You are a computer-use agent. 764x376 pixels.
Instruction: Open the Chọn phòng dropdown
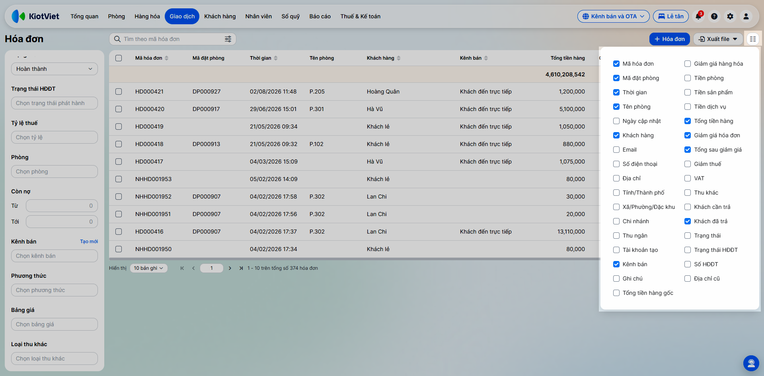(55, 171)
